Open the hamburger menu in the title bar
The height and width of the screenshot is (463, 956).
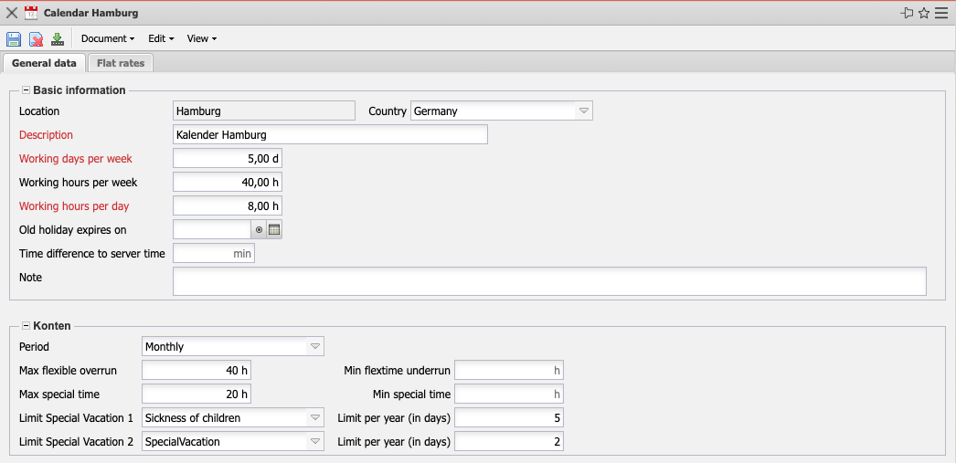(941, 13)
